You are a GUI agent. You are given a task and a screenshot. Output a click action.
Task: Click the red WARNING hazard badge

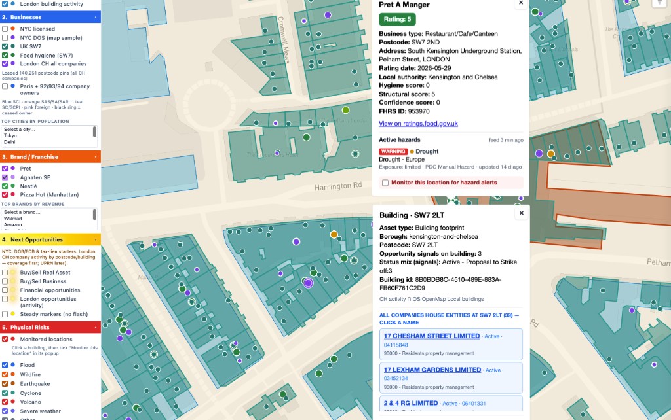393,151
